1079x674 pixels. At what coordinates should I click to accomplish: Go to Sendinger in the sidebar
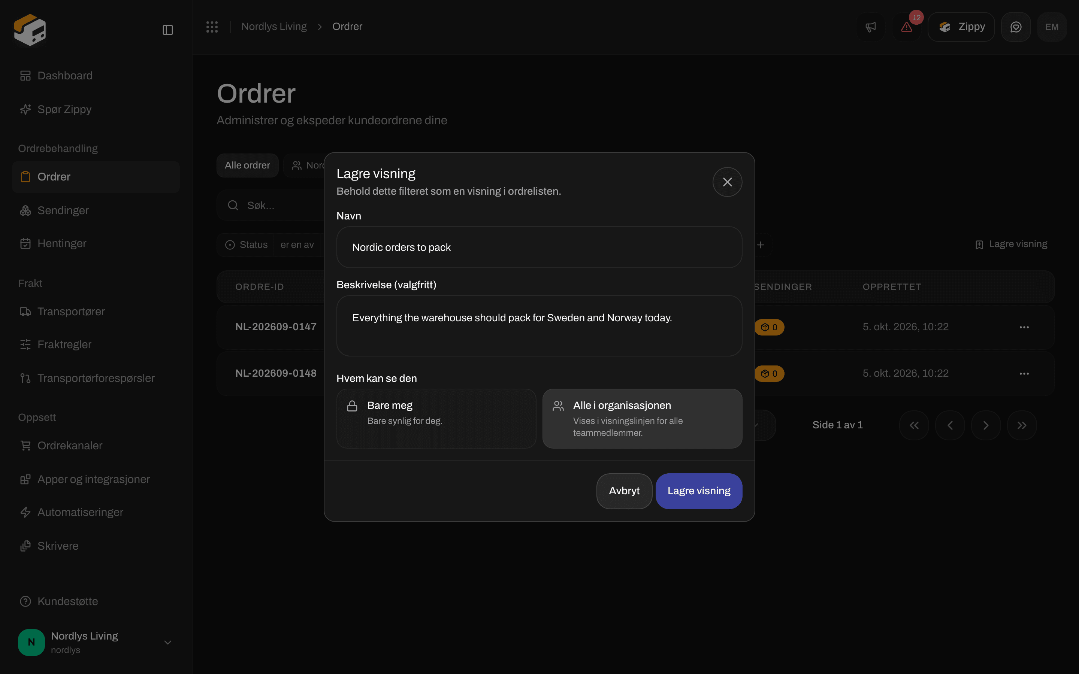[96, 210]
